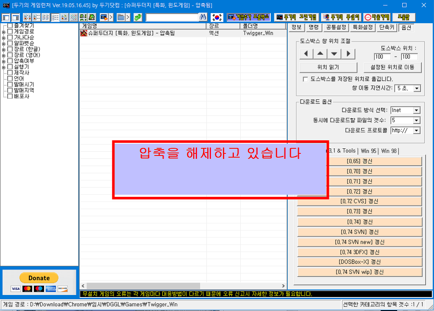Expand the 장르 (한글) tree node
This screenshot has height=311, width=434.
click(x=3, y=49)
